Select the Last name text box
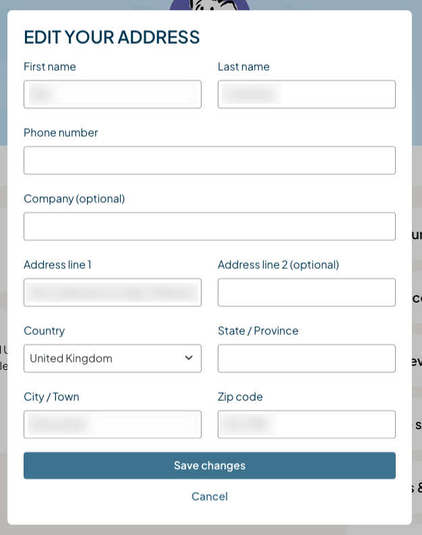The width and height of the screenshot is (422, 535). click(x=307, y=94)
